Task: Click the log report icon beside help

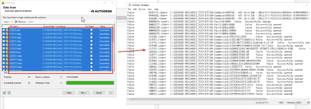Action: (9, 93)
